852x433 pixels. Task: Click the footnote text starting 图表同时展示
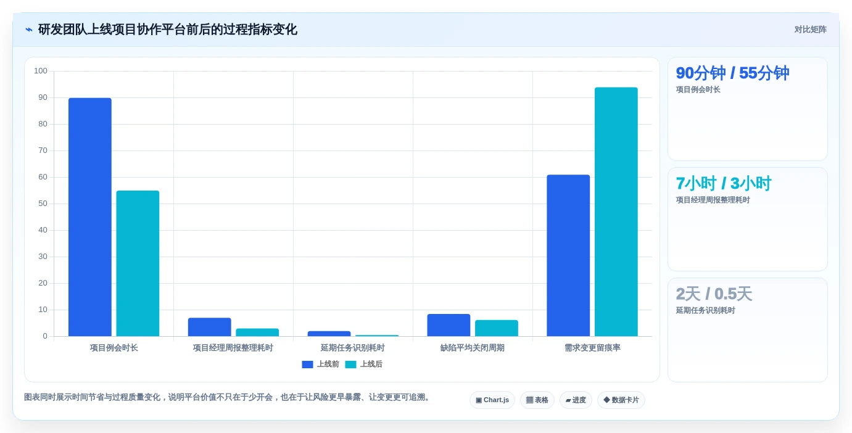coord(228,397)
